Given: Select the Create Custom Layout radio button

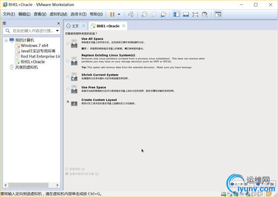Looking at the screenshot, I should point(68,102).
